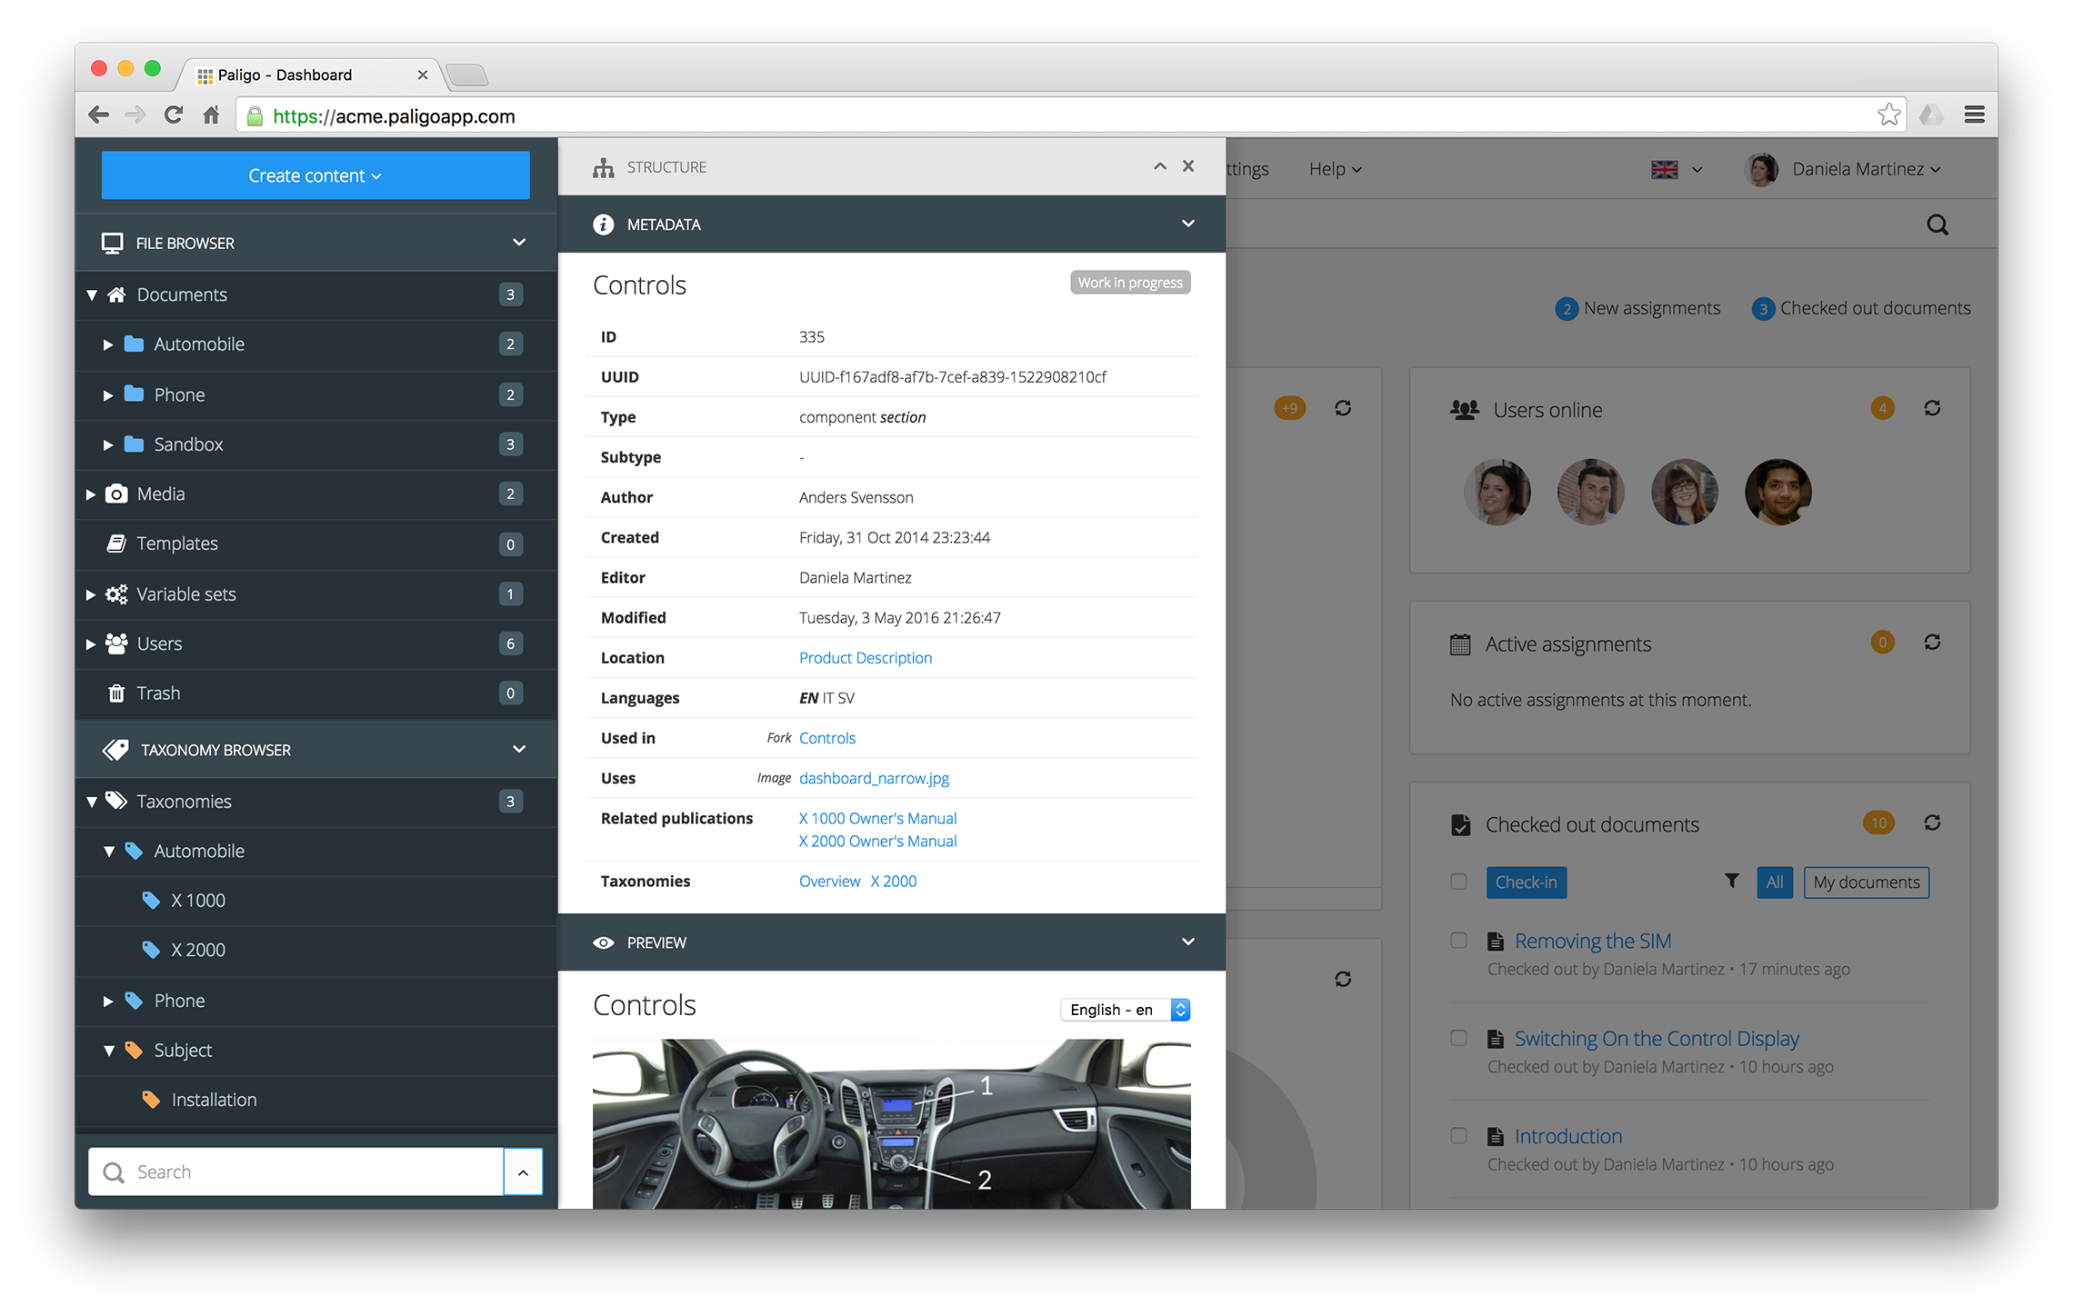The height and width of the screenshot is (1316, 2073).
Task: Open Daniela Martinez user menu
Action: point(1843,169)
